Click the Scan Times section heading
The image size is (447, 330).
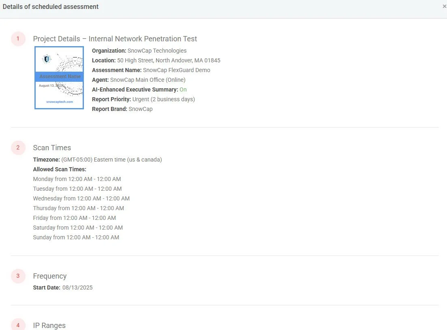pyautogui.click(x=52, y=148)
